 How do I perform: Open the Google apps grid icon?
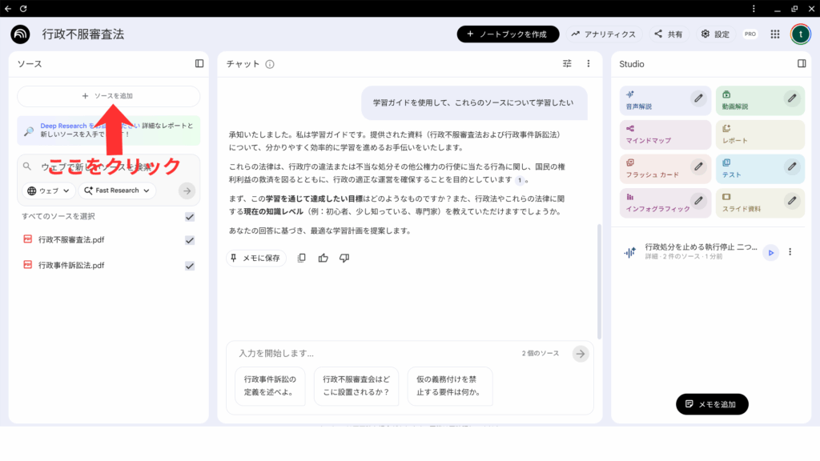pos(774,34)
